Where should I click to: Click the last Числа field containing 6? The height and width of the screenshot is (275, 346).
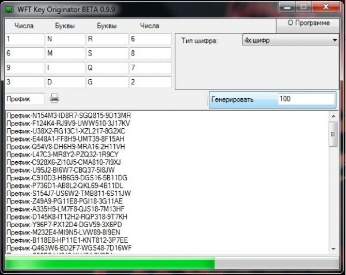point(151,39)
